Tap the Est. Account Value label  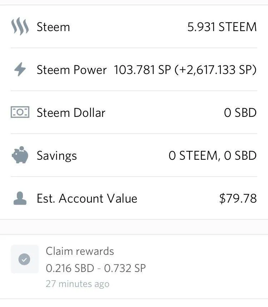tap(87, 198)
